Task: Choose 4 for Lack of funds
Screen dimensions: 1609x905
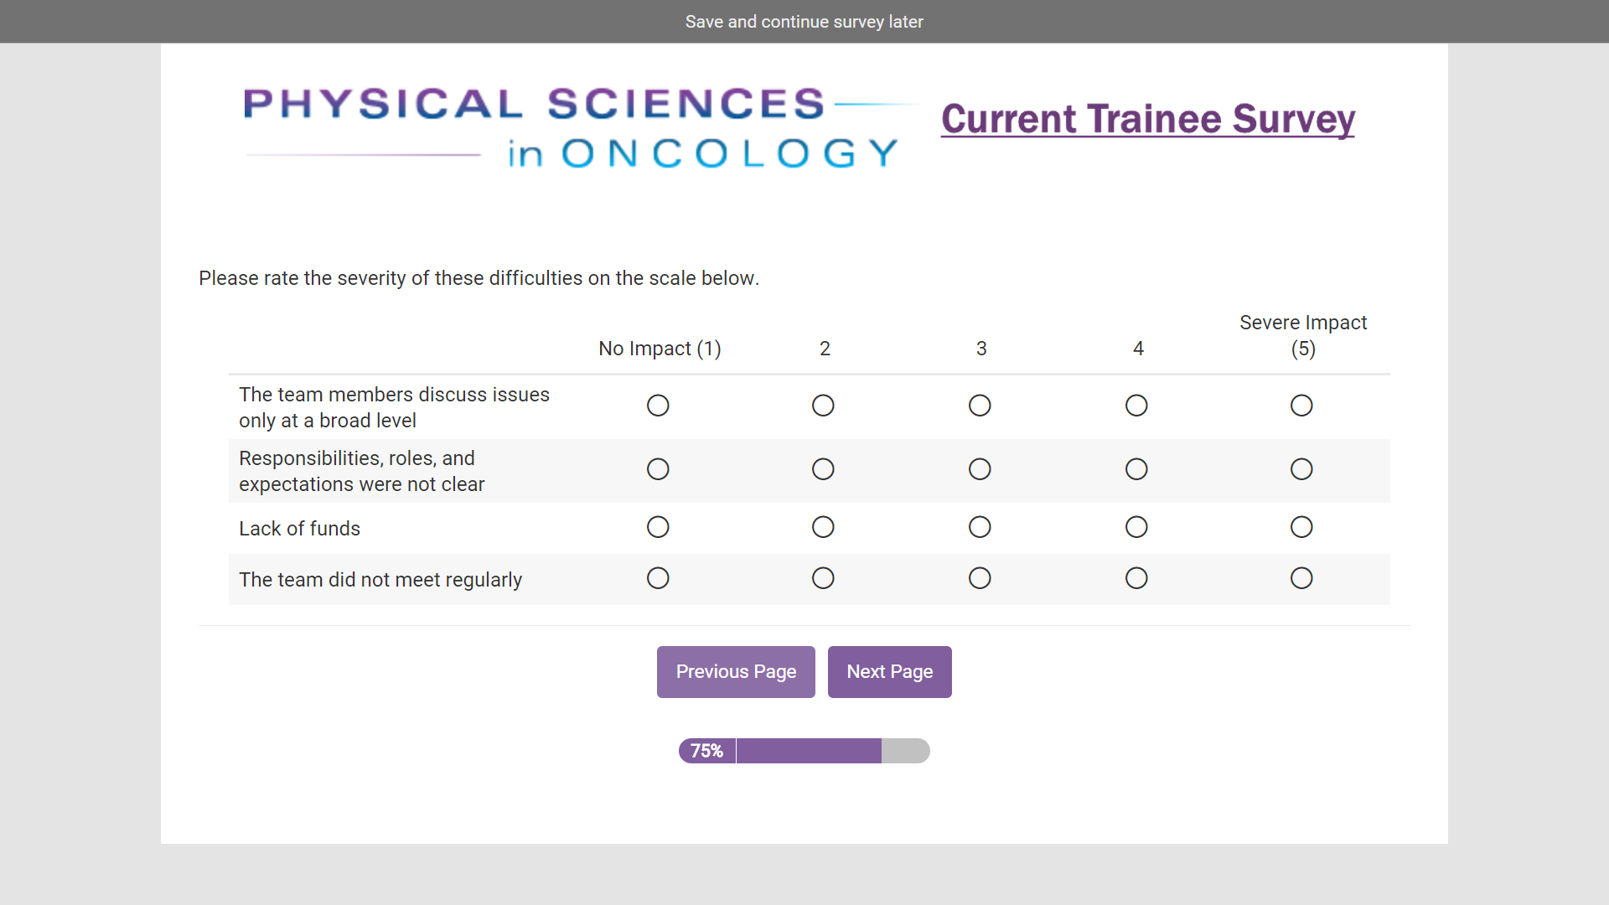Action: click(1136, 527)
